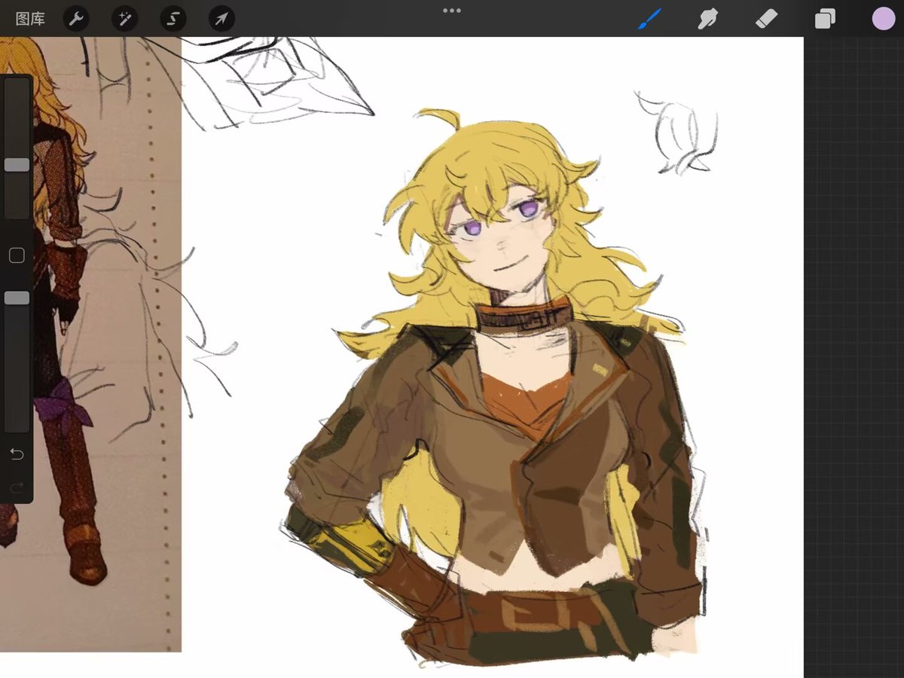The width and height of the screenshot is (904, 678).
Task: Activate the Selection tool
Action: (173, 19)
